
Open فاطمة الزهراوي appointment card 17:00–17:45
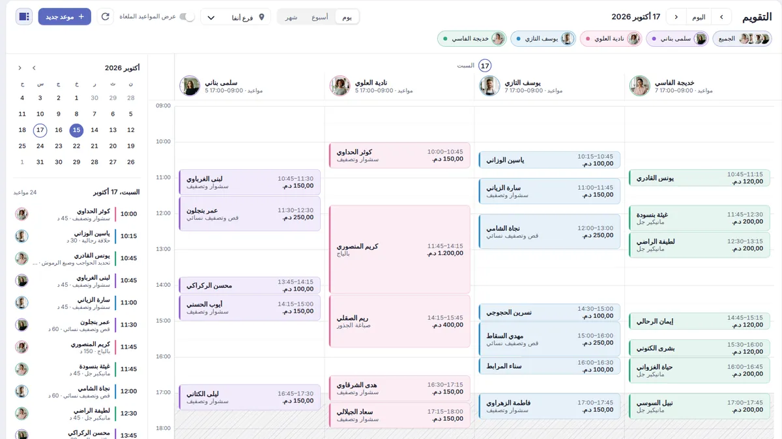click(x=549, y=406)
